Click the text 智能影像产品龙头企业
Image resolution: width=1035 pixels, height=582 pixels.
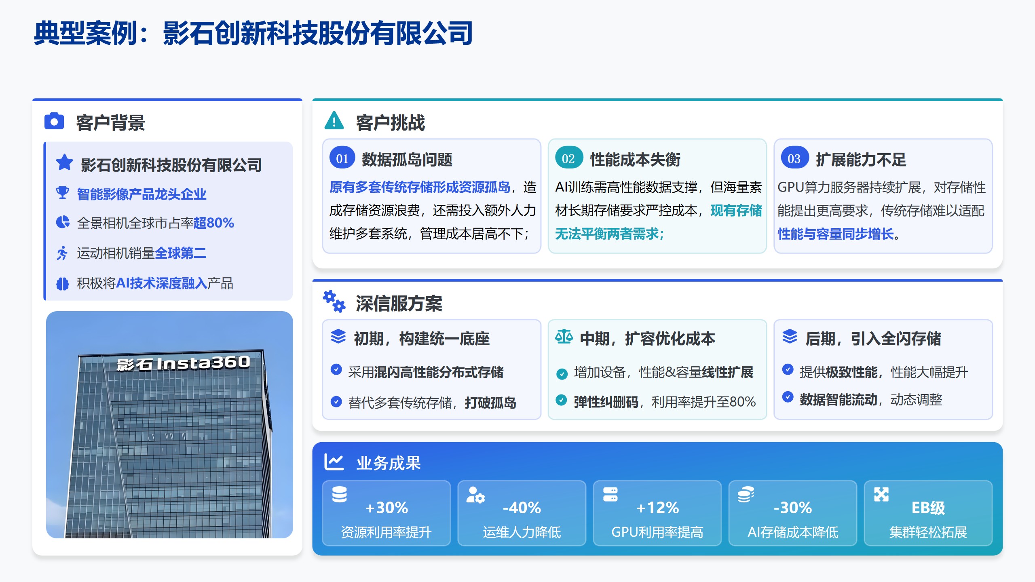coord(142,194)
